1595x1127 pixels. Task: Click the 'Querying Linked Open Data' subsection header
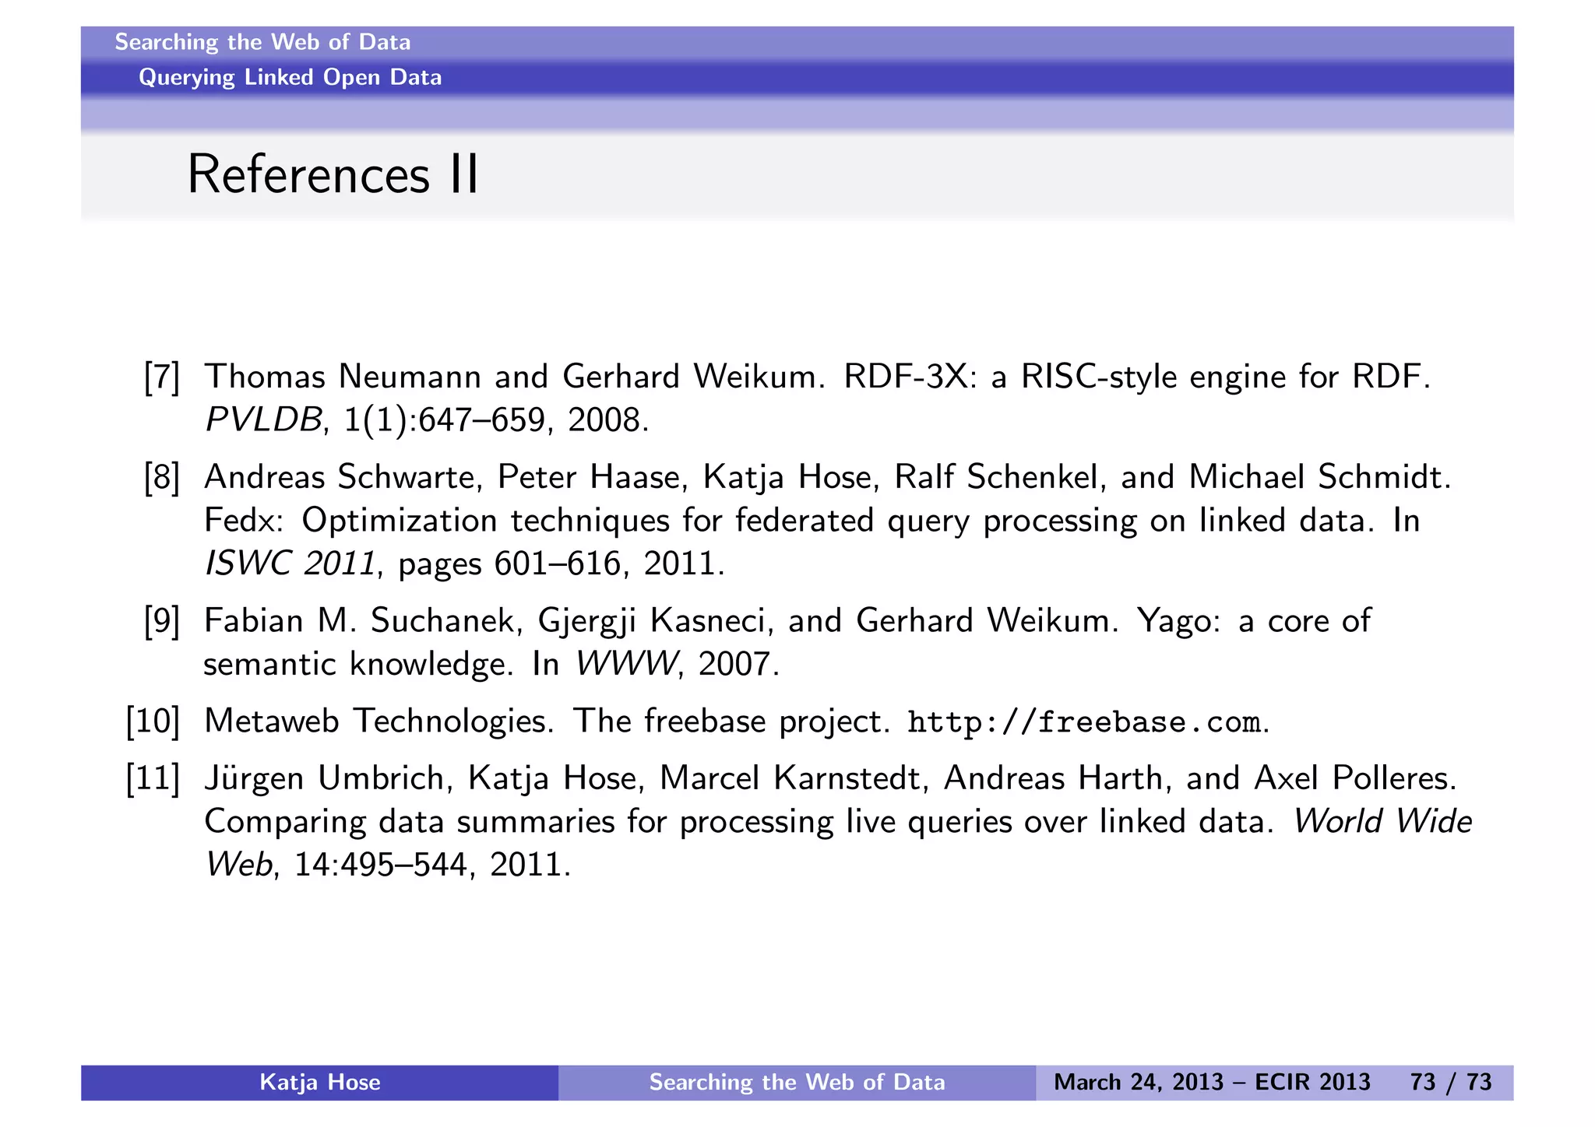[290, 77]
